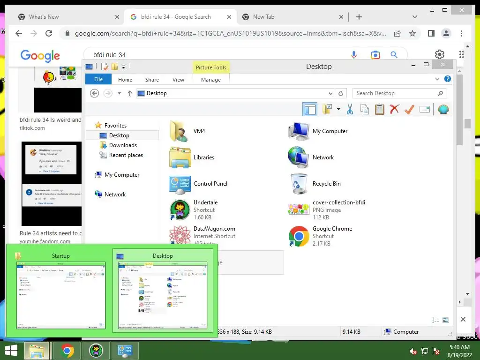
Task: Select the Google Chrome shortcut file
Action: pyautogui.click(x=321, y=236)
